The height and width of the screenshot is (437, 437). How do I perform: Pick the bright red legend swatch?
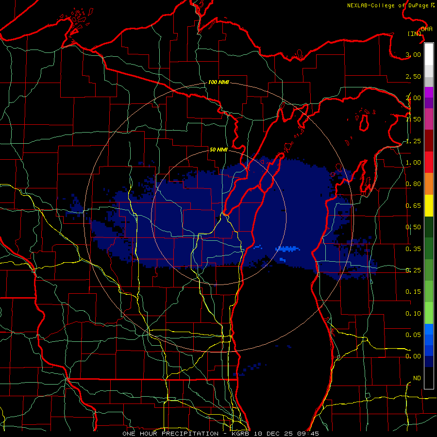coord(429,162)
